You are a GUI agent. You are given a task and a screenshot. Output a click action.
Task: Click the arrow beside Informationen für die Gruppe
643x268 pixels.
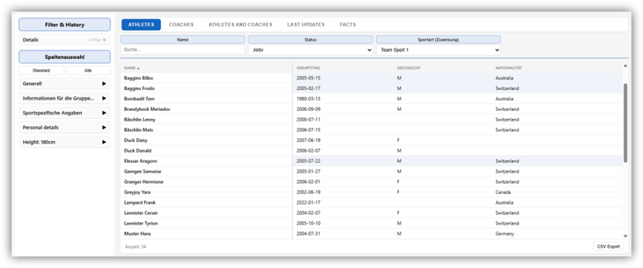coord(104,98)
